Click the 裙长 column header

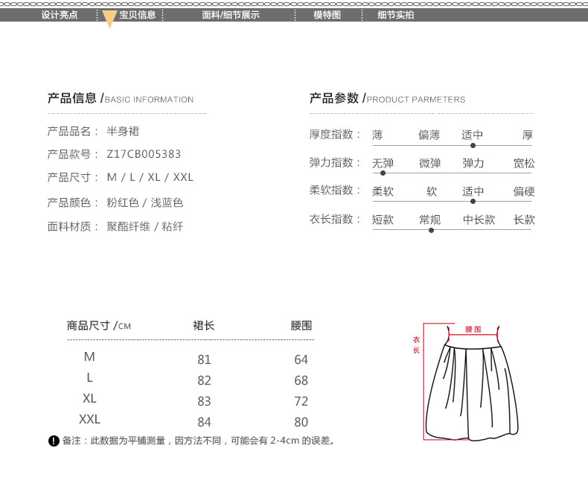tap(204, 326)
